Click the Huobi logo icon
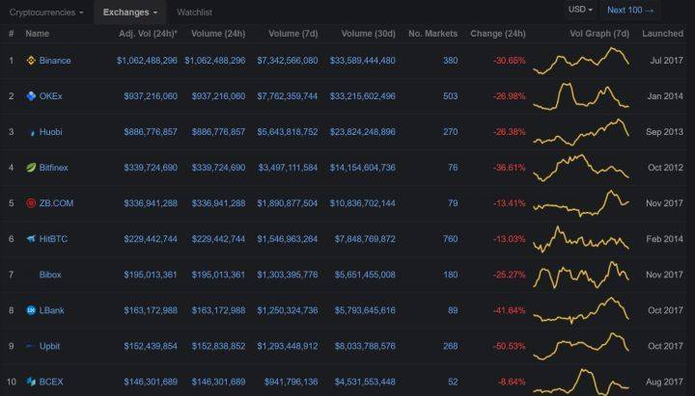 [31, 132]
